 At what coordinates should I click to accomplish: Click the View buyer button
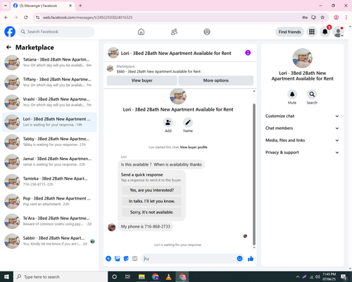pos(142,80)
